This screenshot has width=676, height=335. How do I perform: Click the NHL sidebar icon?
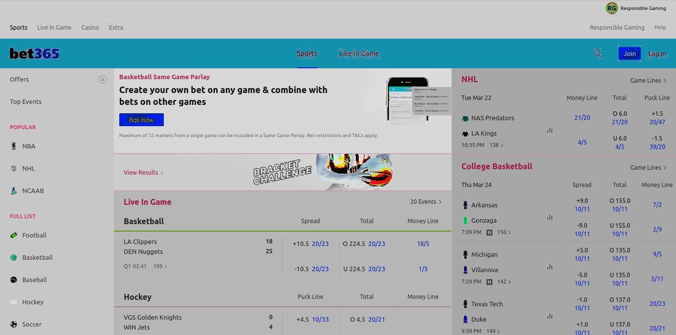pyautogui.click(x=13, y=168)
